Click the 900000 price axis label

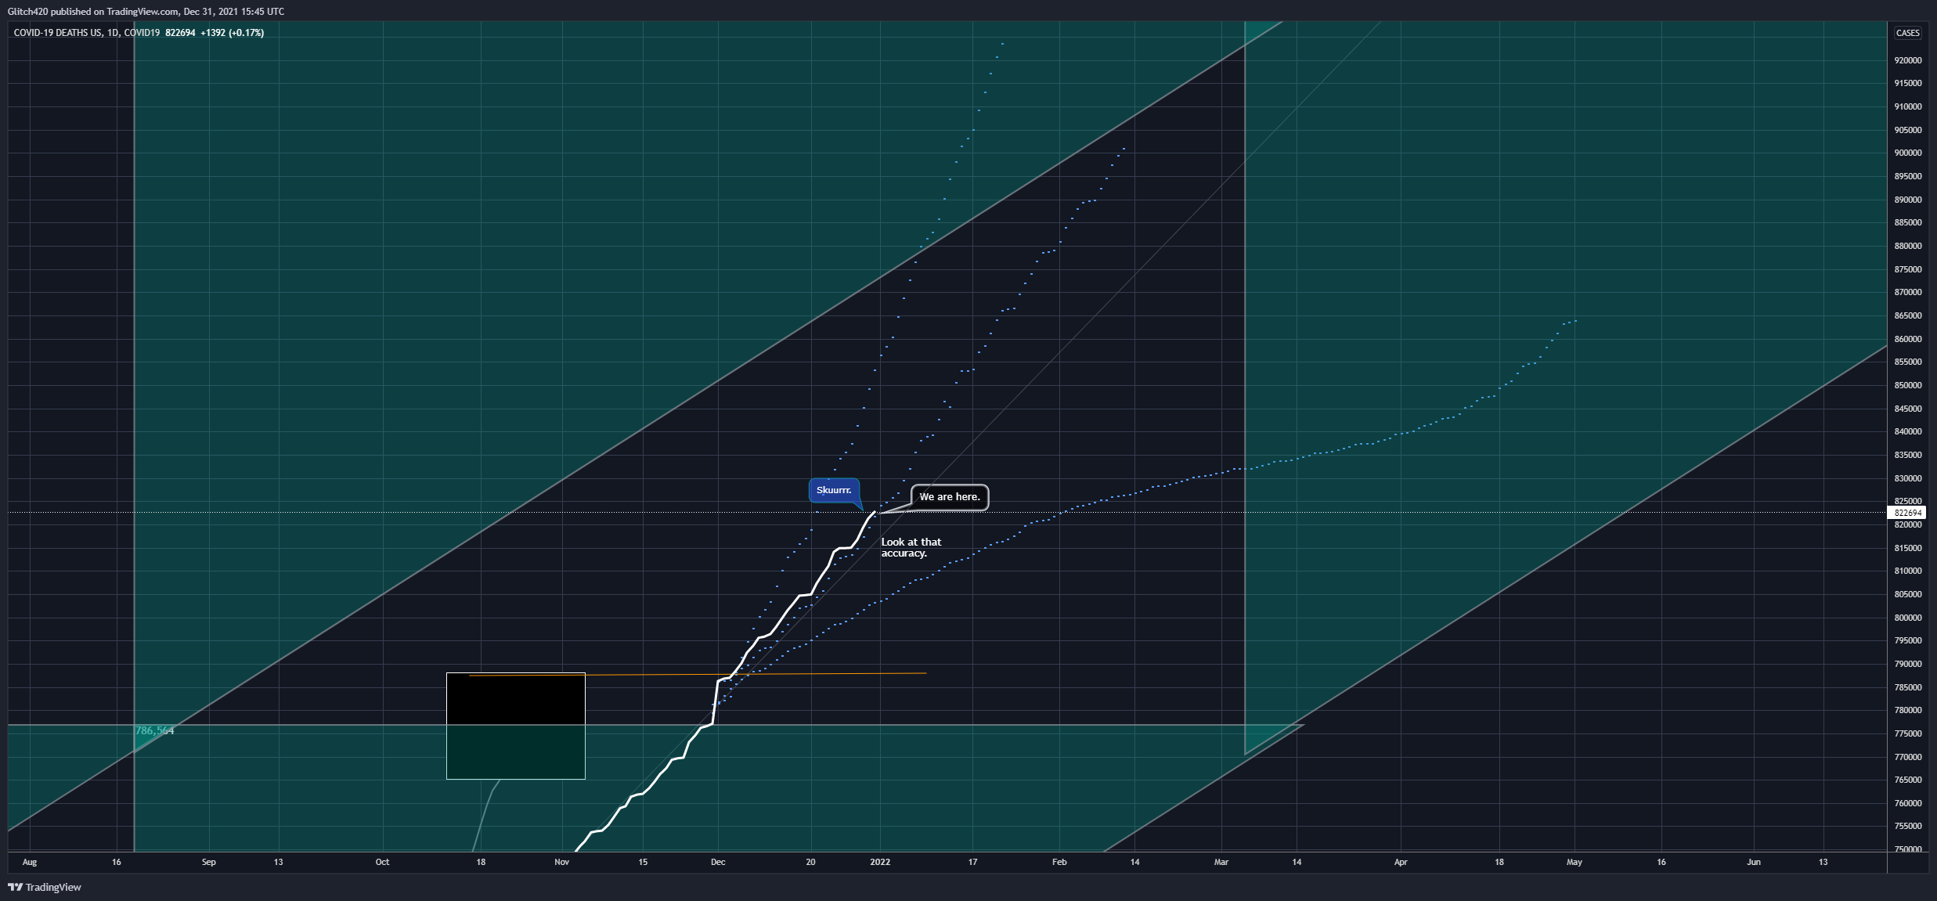pos(1907,153)
